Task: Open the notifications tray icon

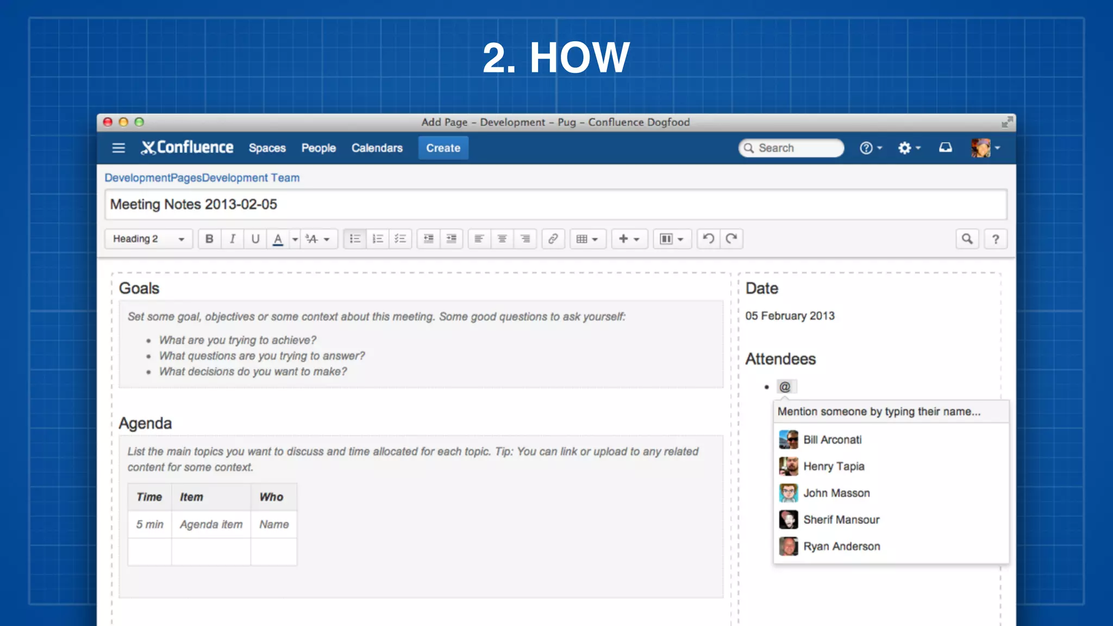Action: coord(946,148)
